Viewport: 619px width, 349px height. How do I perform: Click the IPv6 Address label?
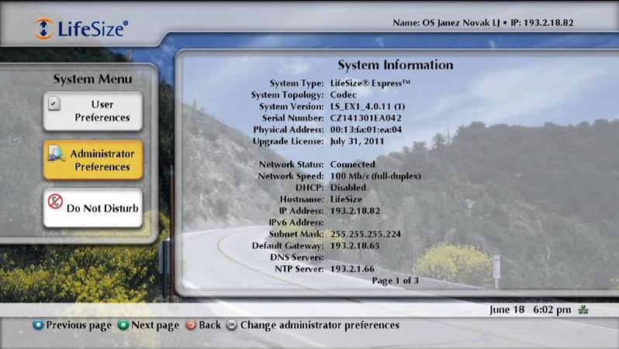coord(296,223)
